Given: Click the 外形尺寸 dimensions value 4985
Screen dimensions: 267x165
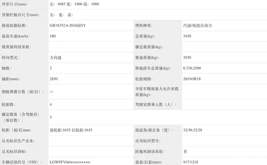Looking at the screenshot, I should 61,4.
